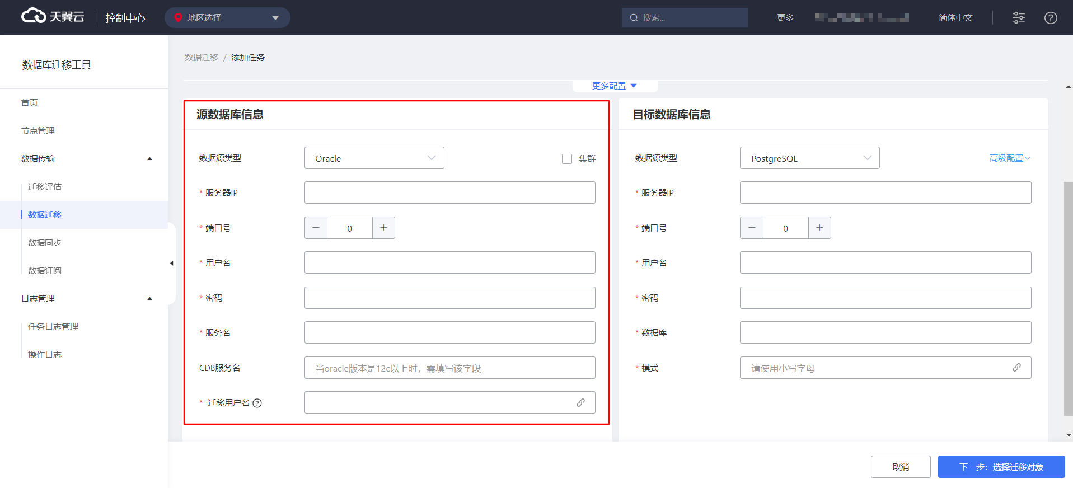
Task: Click the location pin icon in 地区选择
Action: pos(178,17)
